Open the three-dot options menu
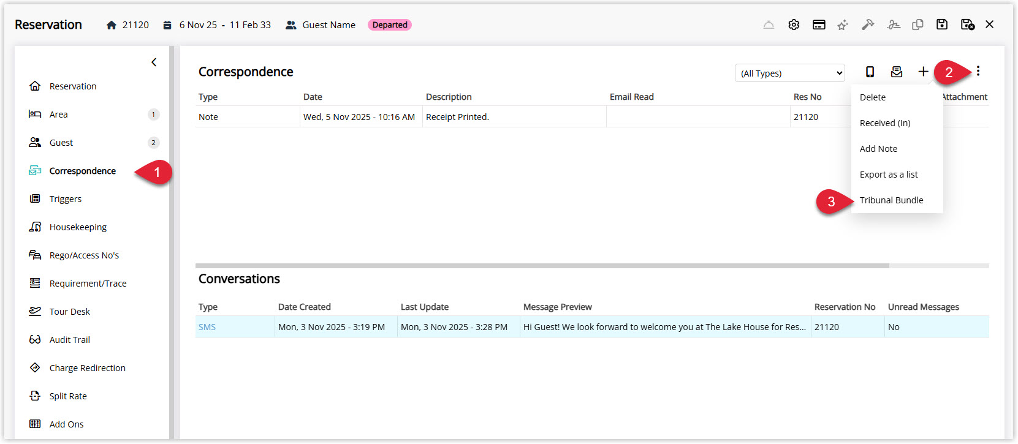The width and height of the screenshot is (1018, 444). coord(978,71)
